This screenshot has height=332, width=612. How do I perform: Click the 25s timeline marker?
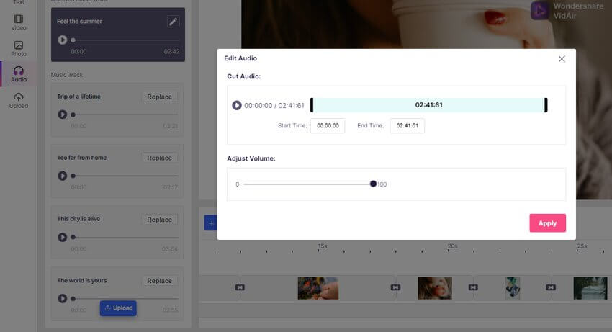[582, 246]
